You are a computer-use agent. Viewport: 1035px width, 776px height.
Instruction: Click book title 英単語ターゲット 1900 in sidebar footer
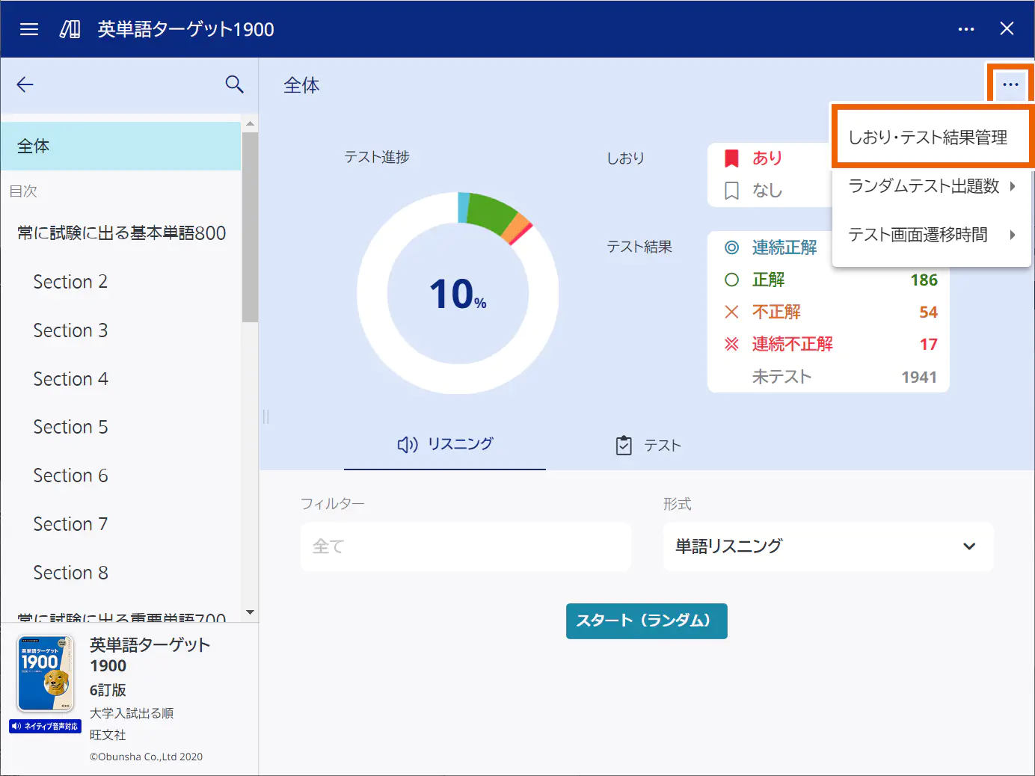(x=150, y=655)
